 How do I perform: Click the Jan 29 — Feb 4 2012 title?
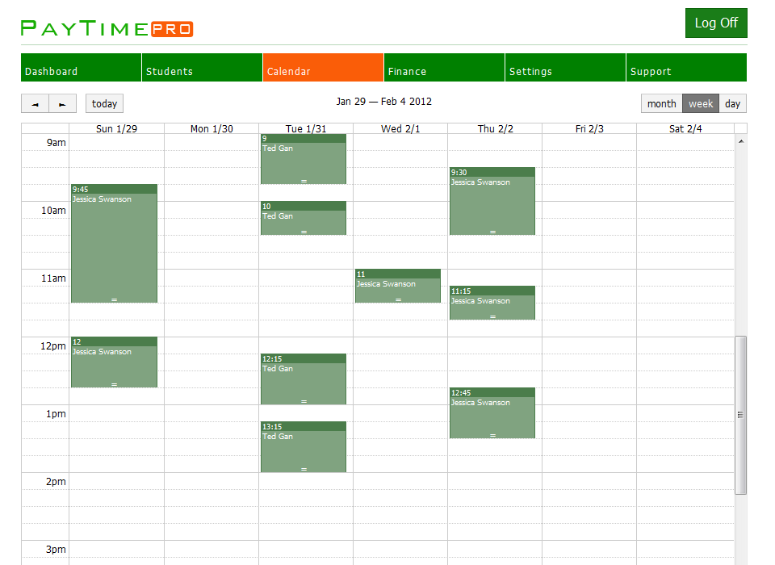coord(384,102)
